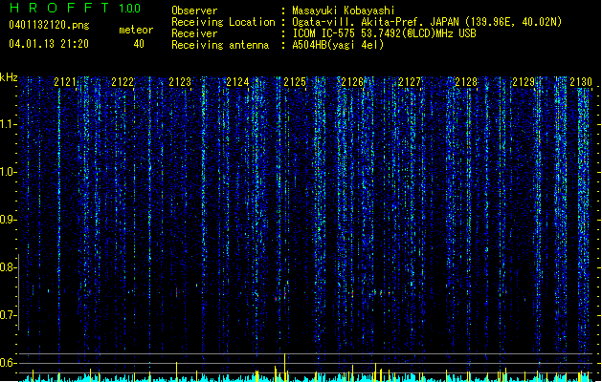This screenshot has width=602, height=382.
Task: Click the meteor label
Action: pos(136,30)
